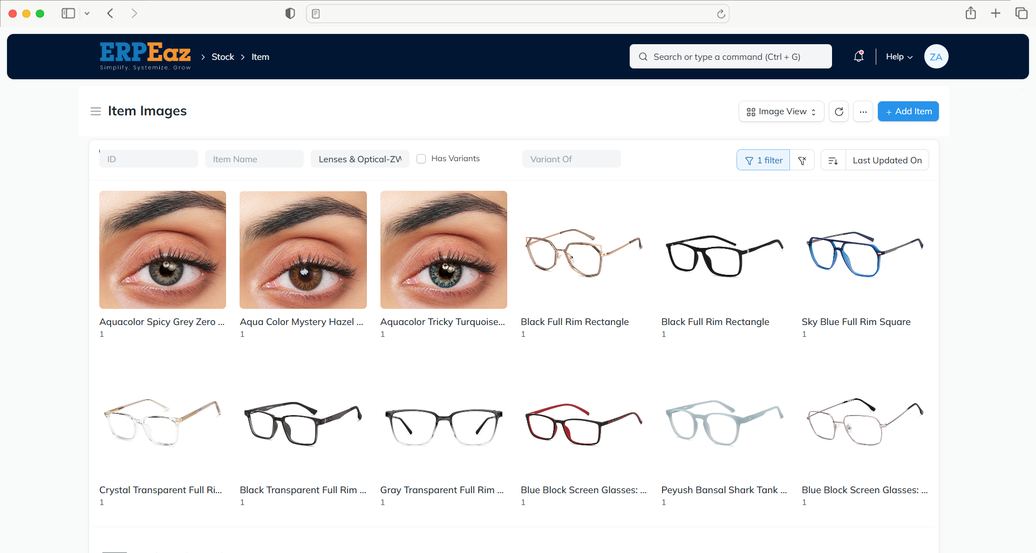The width and height of the screenshot is (1036, 553).
Task: Open the notification bell icon
Action: [x=858, y=56]
